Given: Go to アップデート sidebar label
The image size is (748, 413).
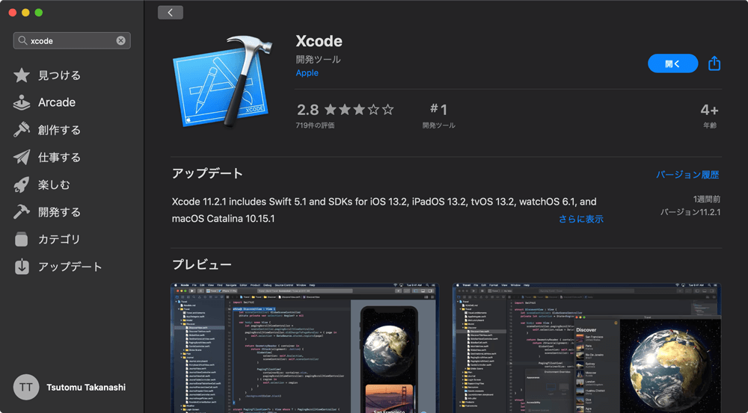Looking at the screenshot, I should pyautogui.click(x=70, y=267).
